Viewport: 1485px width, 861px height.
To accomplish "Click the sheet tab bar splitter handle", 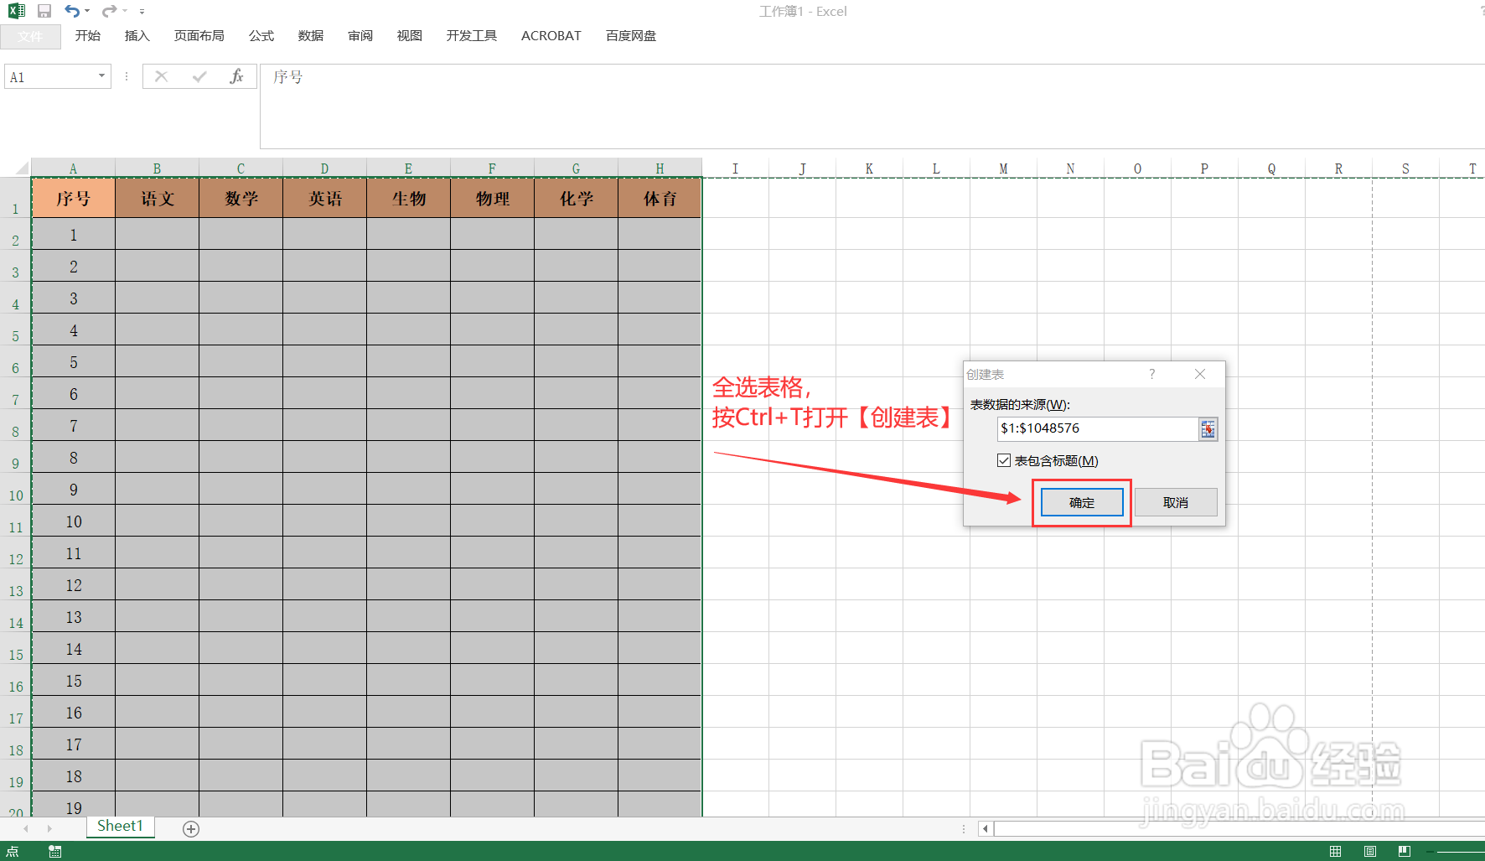I will [x=964, y=829].
